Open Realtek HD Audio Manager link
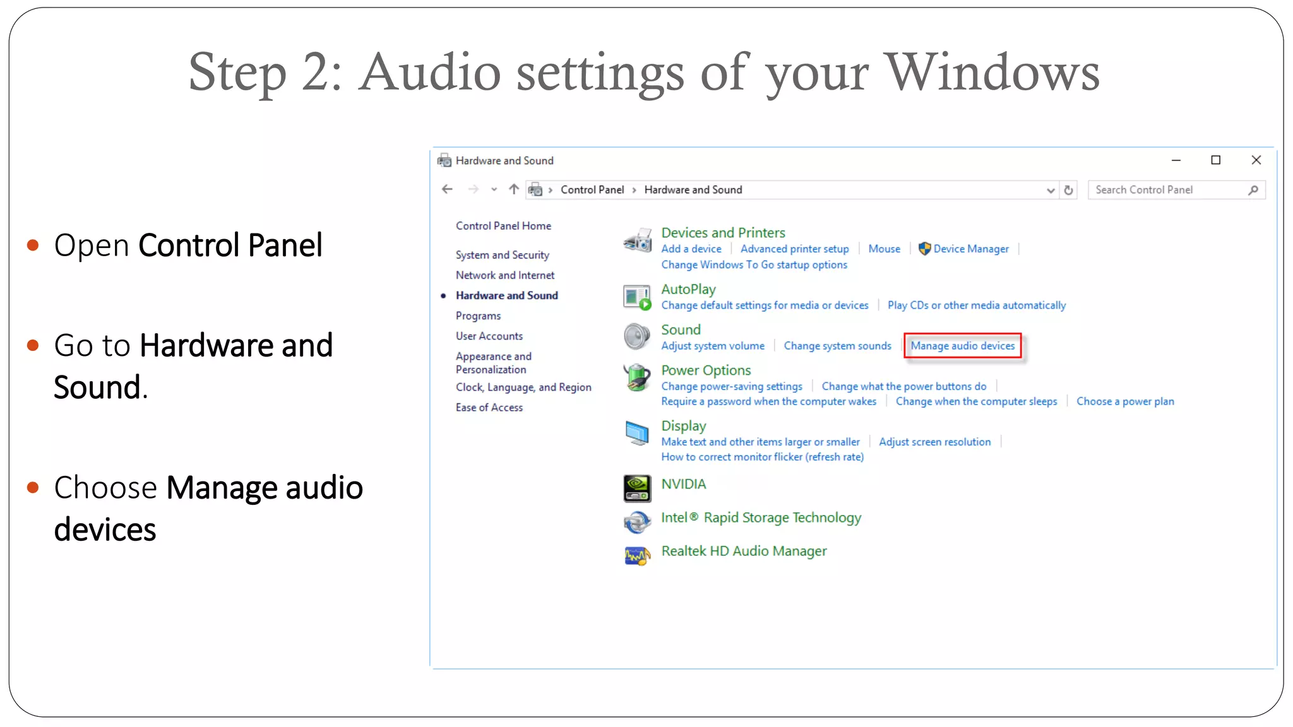The image size is (1293, 727). [x=744, y=552]
